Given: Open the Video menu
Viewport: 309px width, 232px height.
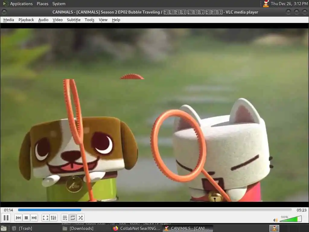Looking at the screenshot, I should (58, 20).
